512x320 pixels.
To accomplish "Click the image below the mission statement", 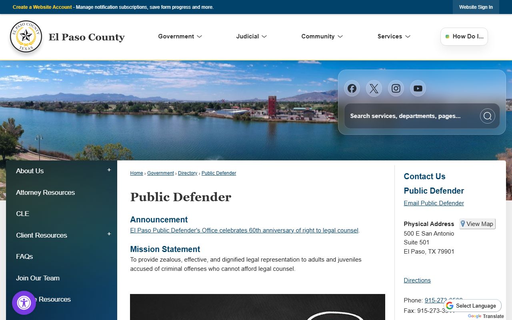I will 258,307.
